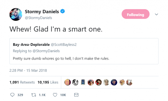Viewport: 168px width, 101px height.
Task: Click the blue verified badge
Action: pyautogui.click(x=62, y=11)
